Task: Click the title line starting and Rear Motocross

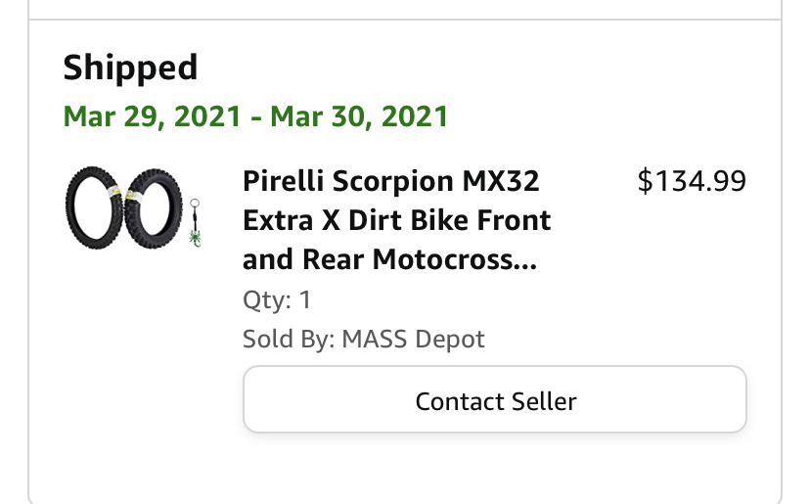Action: [x=389, y=259]
